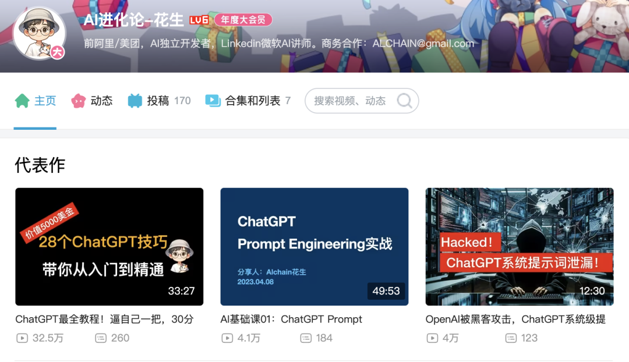629x362 pixels.
Task: Go to the 合集和列表 tab
Action: click(248, 101)
